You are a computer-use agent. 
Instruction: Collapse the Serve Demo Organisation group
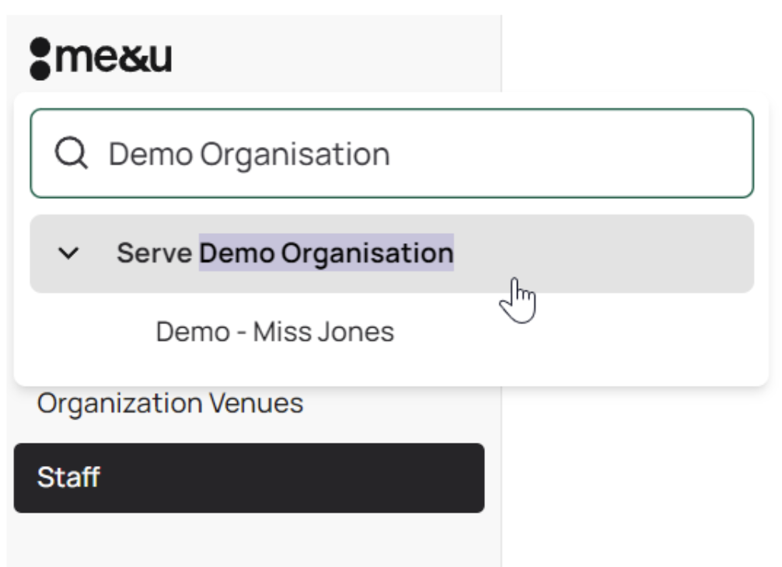[69, 253]
